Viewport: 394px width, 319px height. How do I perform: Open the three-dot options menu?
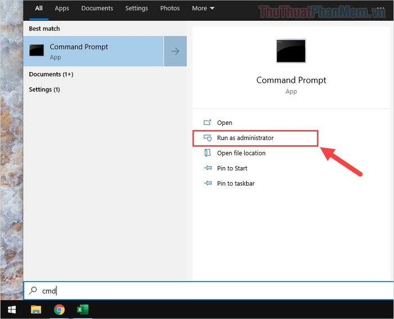[380, 8]
